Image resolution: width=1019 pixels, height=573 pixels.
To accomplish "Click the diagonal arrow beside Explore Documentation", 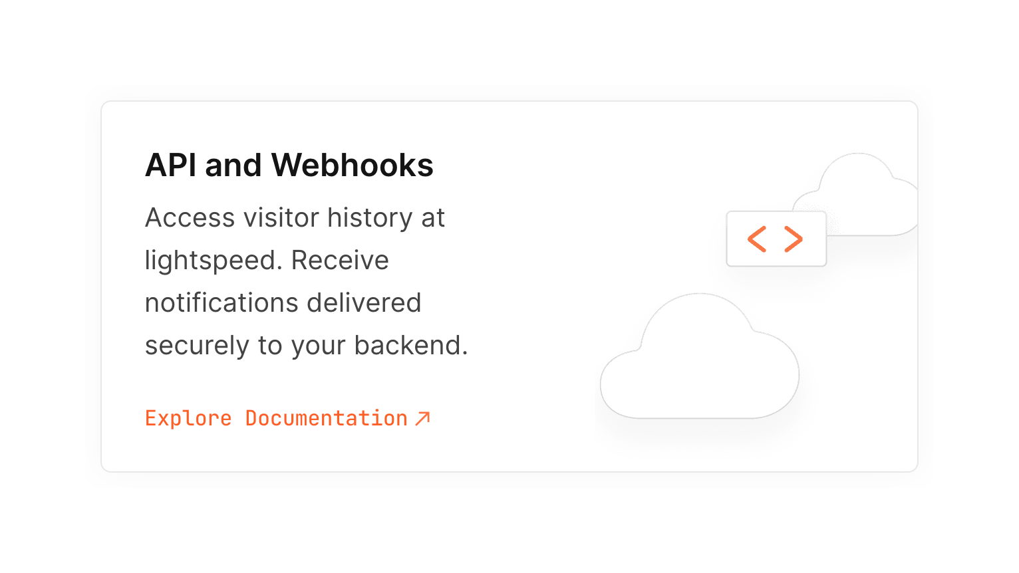I will tap(423, 418).
